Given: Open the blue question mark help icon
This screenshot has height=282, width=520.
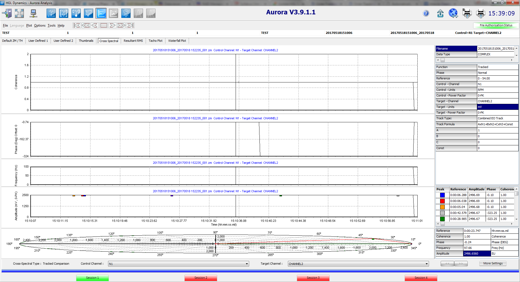Looking at the screenshot, I should tap(426, 13).
